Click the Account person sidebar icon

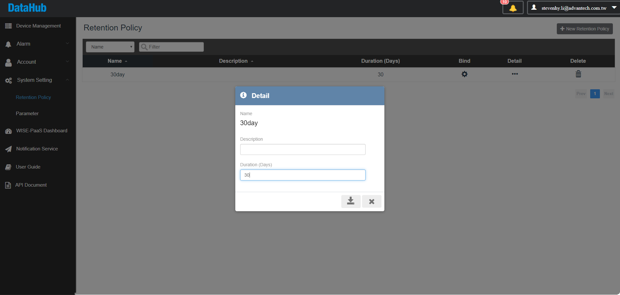tap(8, 62)
